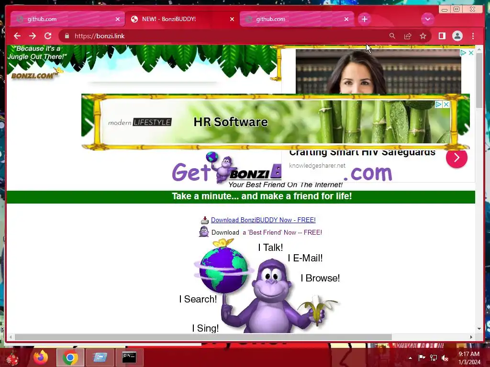Click the download tray icon beside the link
This screenshot has width=490, height=367.
[205, 220]
